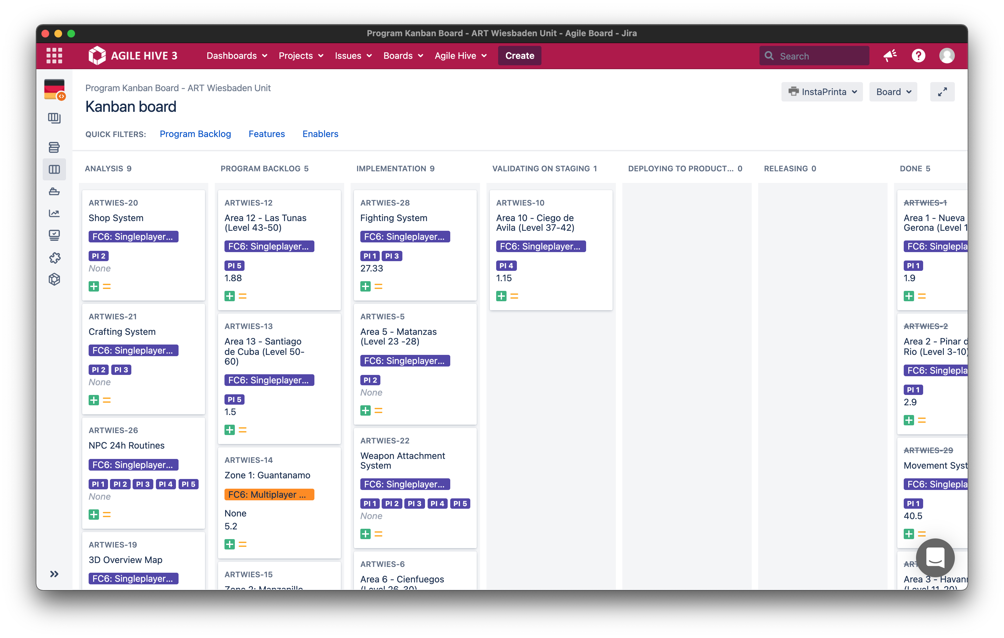
Task: Open the app switcher grid icon
Action: pyautogui.click(x=54, y=55)
